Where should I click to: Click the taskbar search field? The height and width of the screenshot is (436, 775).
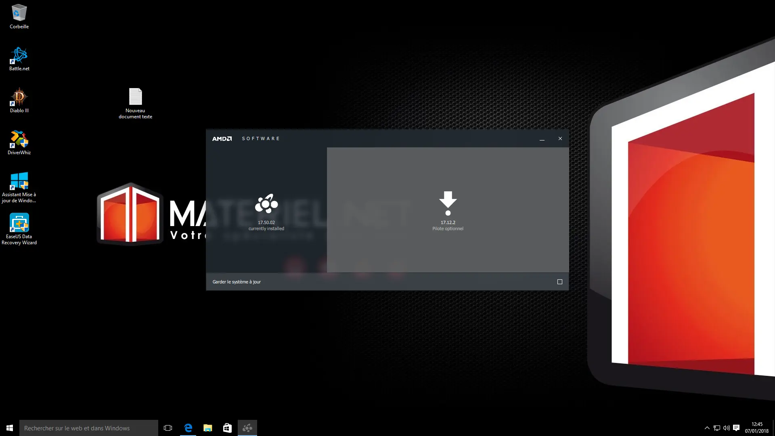pyautogui.click(x=89, y=428)
